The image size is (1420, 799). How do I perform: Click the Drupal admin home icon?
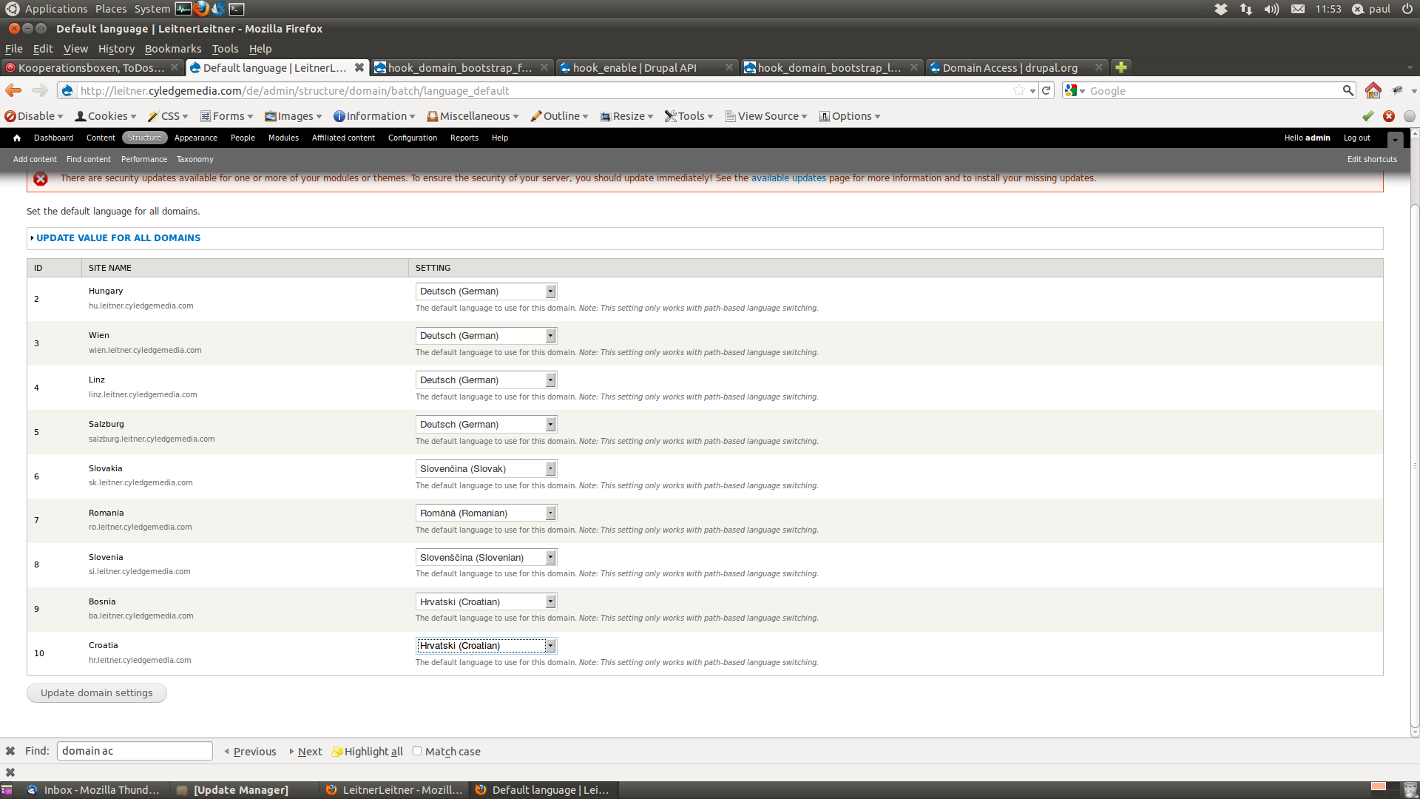17,138
